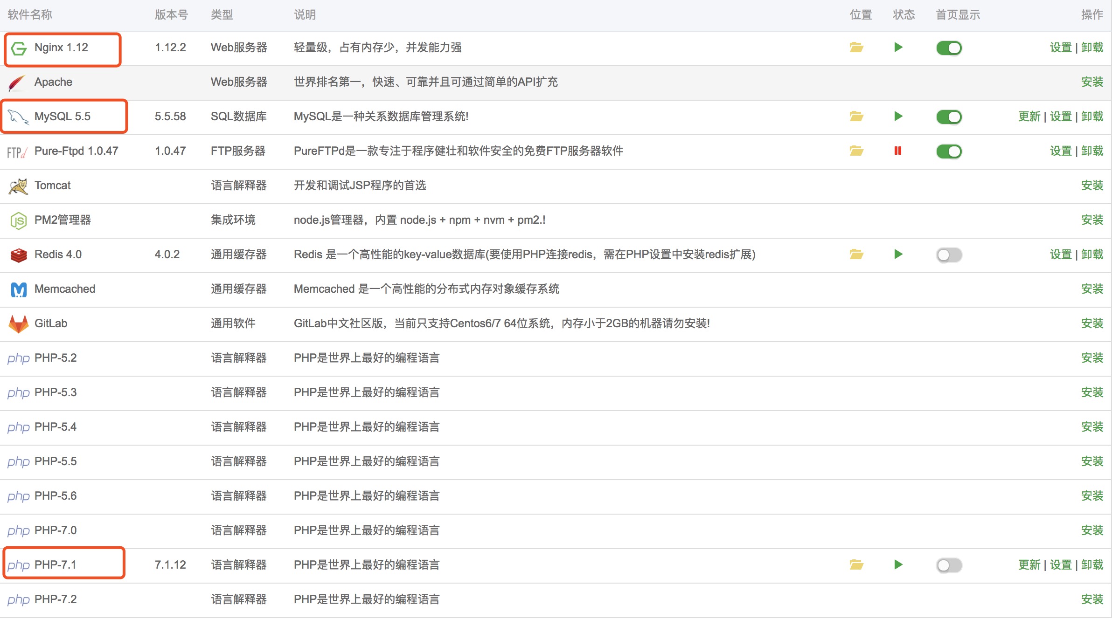This screenshot has width=1112, height=619.
Task: Enable Redis homepage display switch
Action: (x=949, y=255)
